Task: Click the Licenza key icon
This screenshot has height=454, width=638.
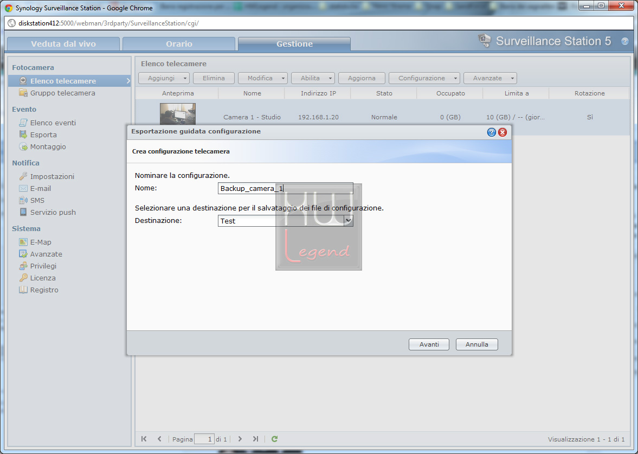Action: 23,278
